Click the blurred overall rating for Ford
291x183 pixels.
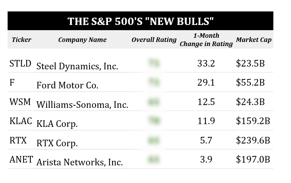[x=154, y=82]
